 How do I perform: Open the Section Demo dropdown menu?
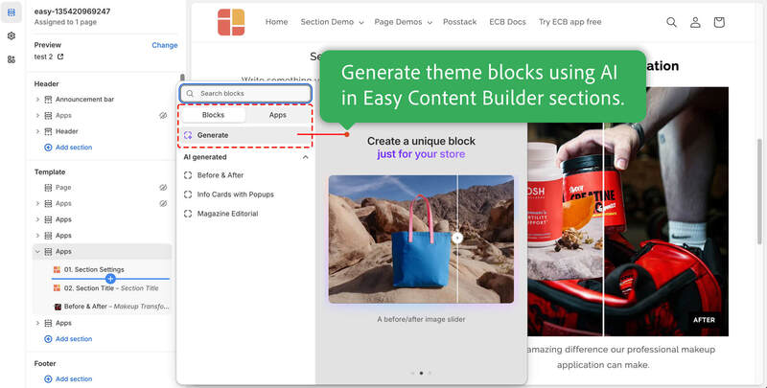coord(327,22)
